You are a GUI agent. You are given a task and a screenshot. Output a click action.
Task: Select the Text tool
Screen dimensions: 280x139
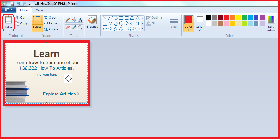[80, 20]
